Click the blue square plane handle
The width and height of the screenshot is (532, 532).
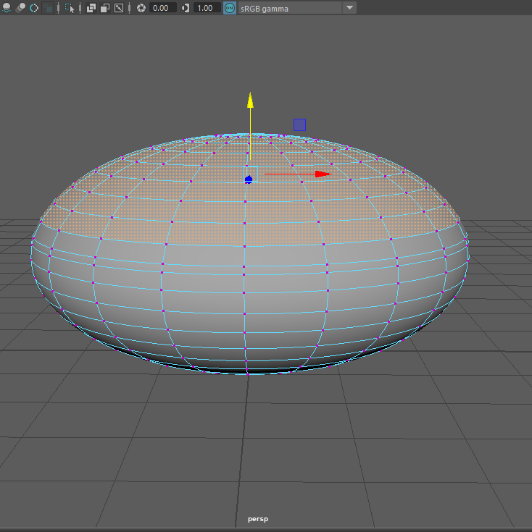click(x=299, y=124)
